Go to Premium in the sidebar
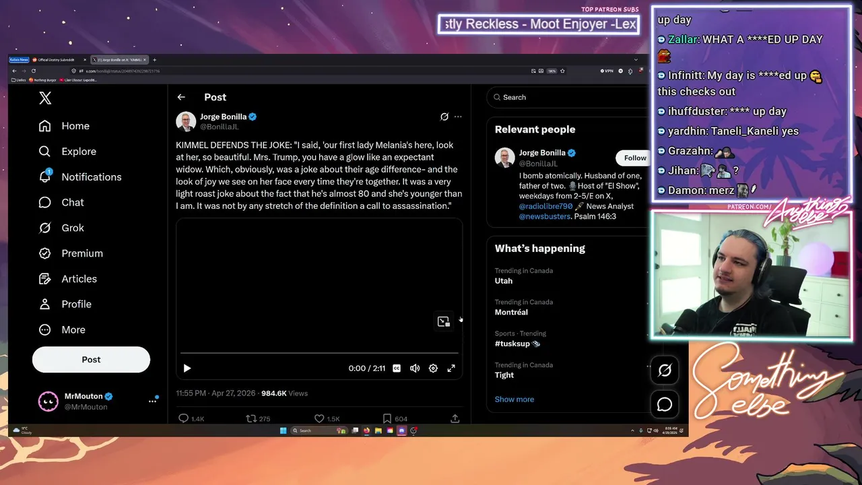862x485 pixels. [x=71, y=253]
